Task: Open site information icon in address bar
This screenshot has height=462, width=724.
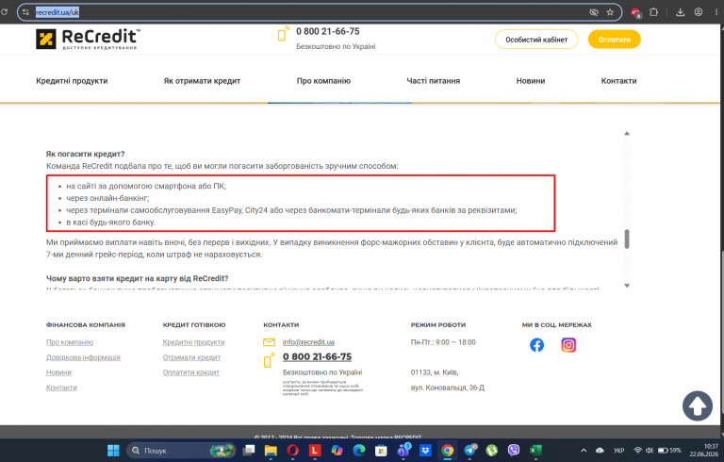Action: point(25,12)
